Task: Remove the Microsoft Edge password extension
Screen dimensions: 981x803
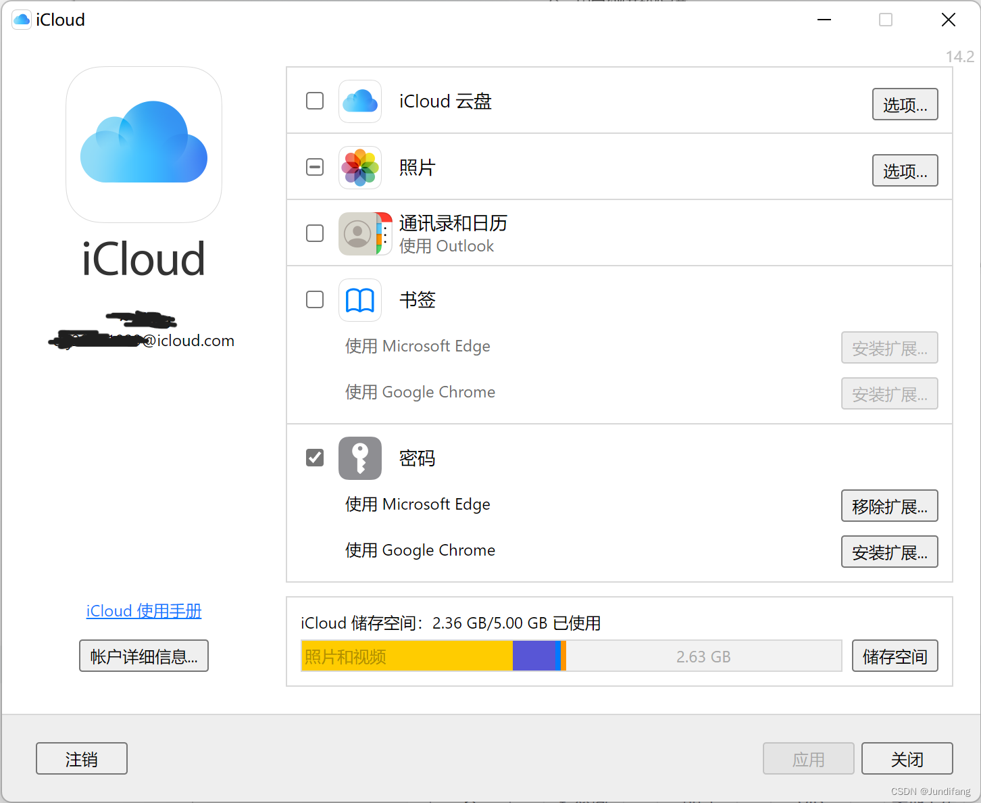Action: coord(890,506)
